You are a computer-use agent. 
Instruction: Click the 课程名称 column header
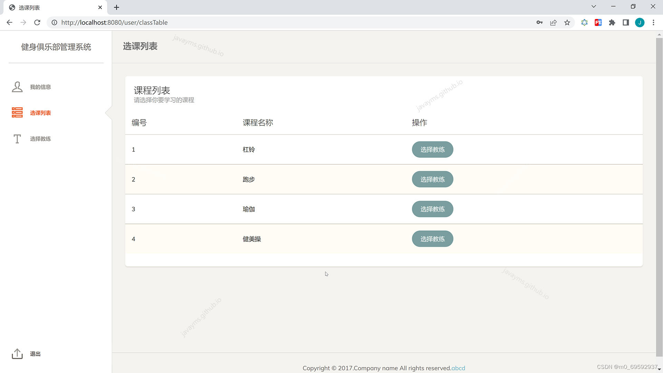pos(258,123)
